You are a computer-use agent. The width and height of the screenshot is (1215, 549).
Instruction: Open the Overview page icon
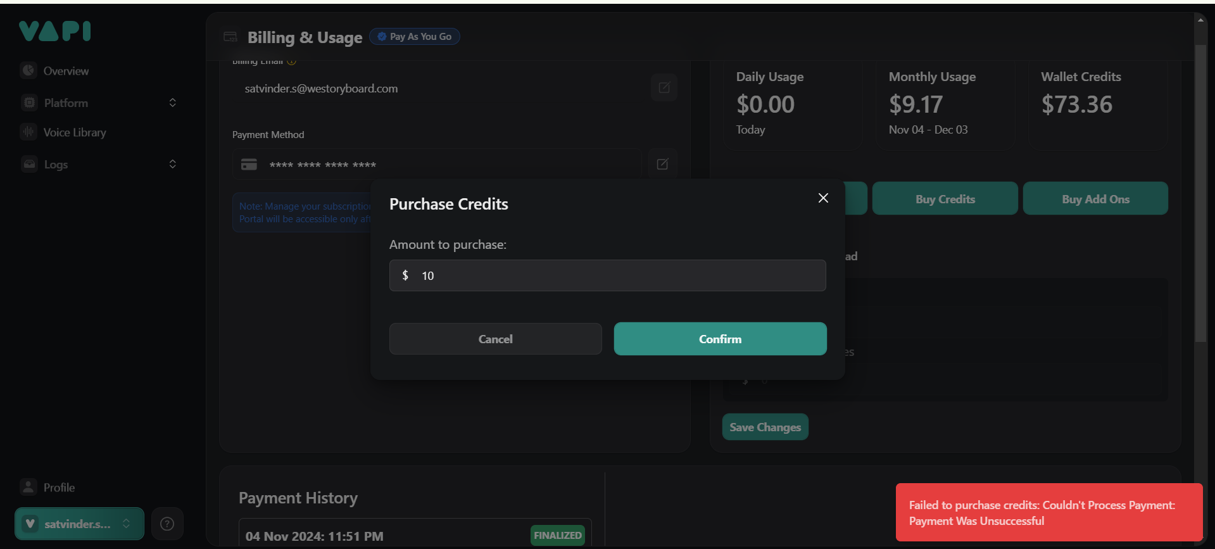click(x=28, y=70)
